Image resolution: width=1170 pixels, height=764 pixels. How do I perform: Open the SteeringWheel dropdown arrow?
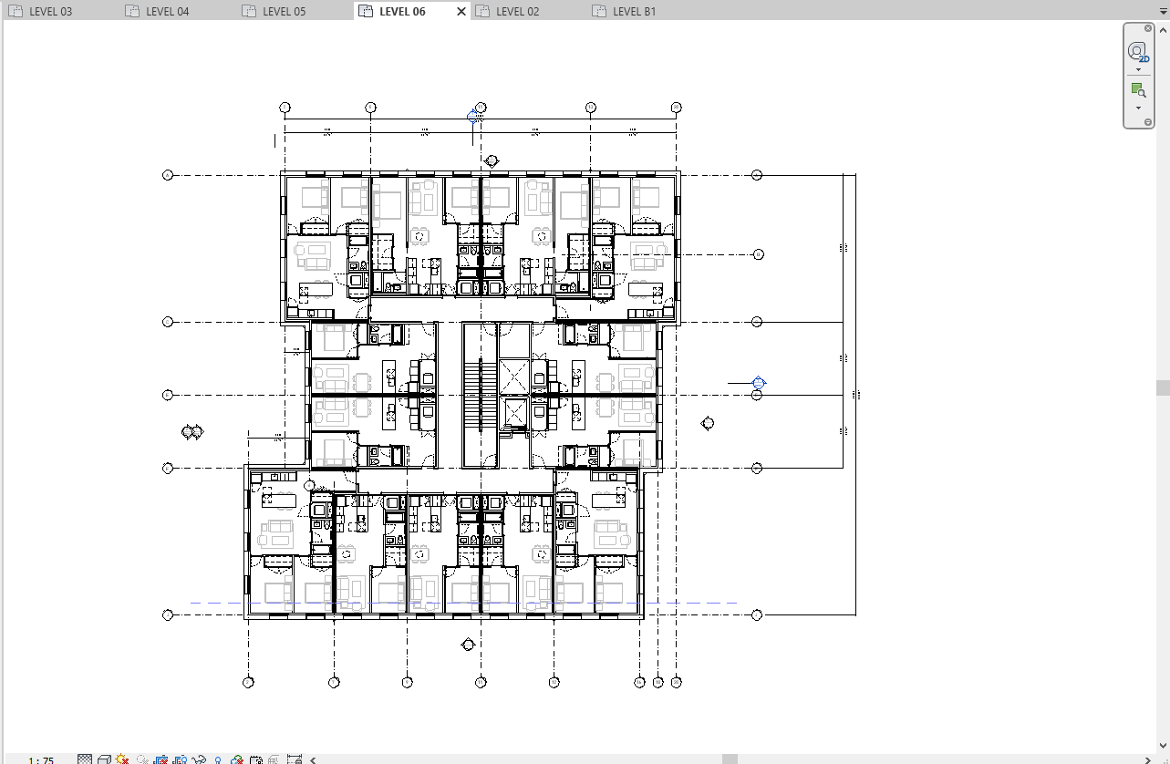coord(1138,68)
